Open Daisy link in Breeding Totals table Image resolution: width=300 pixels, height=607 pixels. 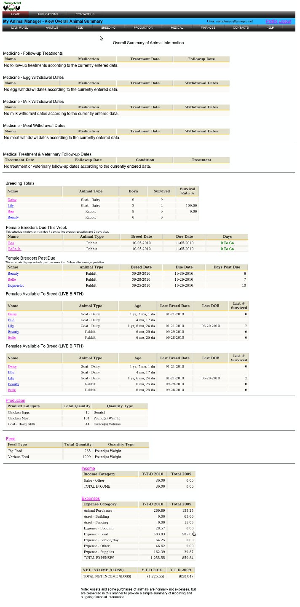pyautogui.click(x=12, y=199)
